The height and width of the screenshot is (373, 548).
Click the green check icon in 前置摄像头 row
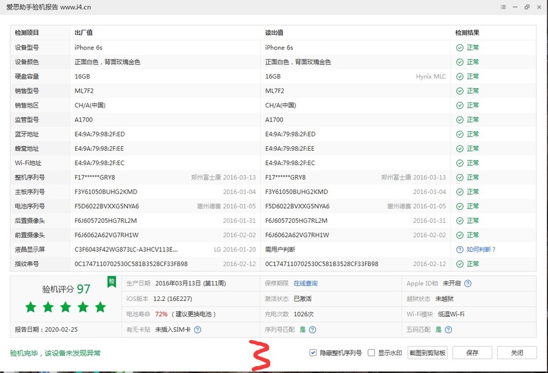[460, 235]
